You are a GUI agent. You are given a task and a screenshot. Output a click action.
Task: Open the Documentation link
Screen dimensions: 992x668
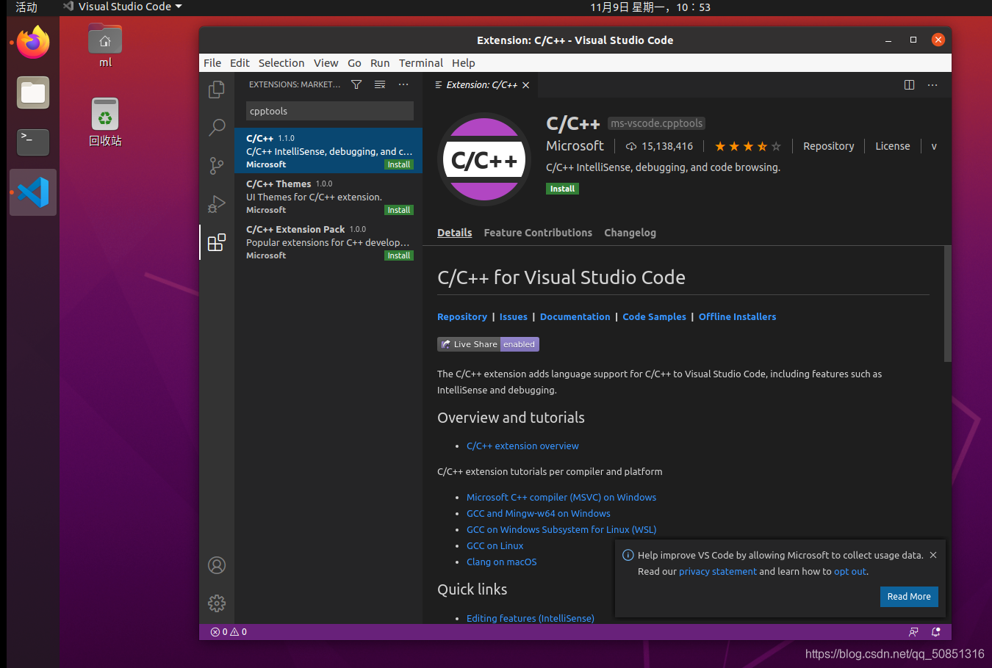pyautogui.click(x=575, y=317)
